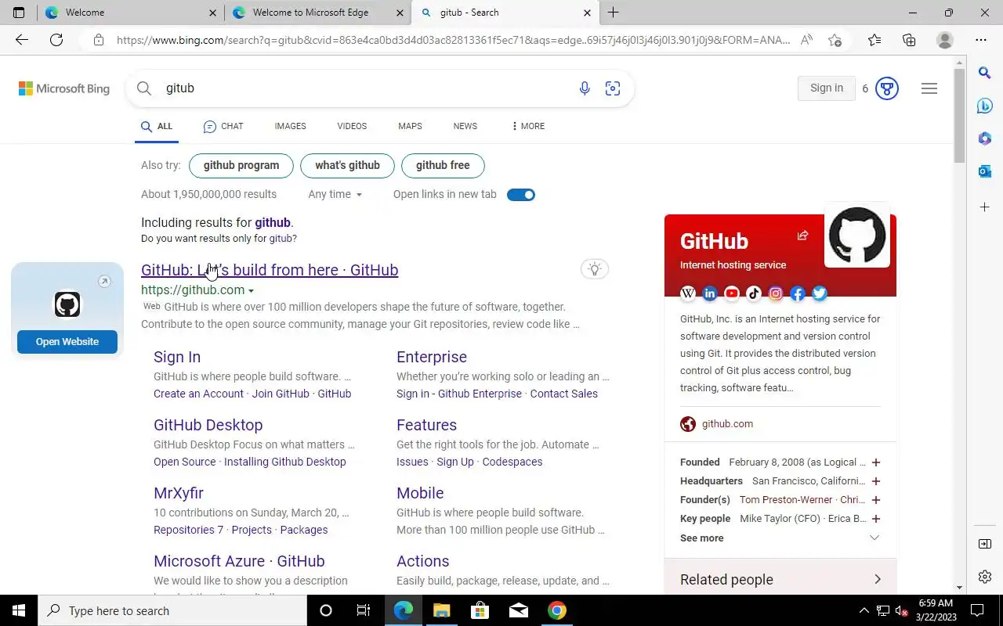Expand github.com URL dropdown arrow

click(x=251, y=291)
